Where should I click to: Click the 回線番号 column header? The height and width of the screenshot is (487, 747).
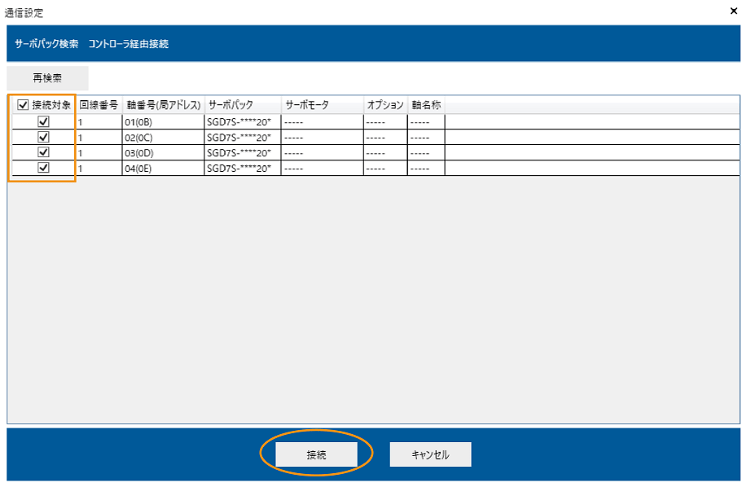(x=100, y=104)
